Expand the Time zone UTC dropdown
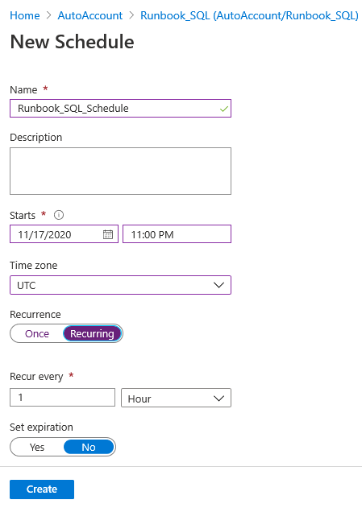The image size is (362, 508). [x=120, y=285]
